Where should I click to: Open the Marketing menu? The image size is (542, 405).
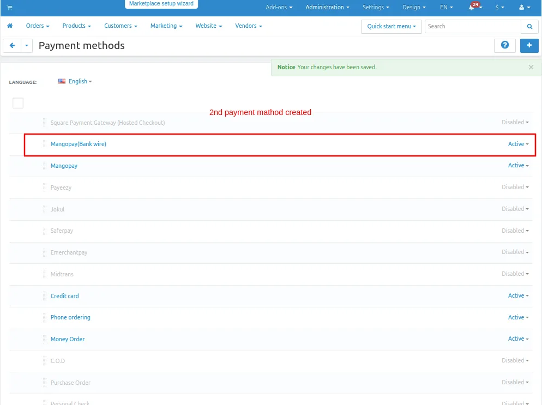click(166, 26)
